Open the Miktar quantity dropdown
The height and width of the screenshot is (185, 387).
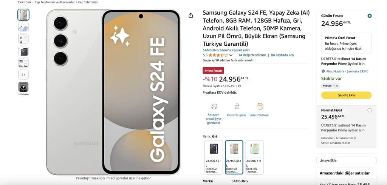point(330,86)
